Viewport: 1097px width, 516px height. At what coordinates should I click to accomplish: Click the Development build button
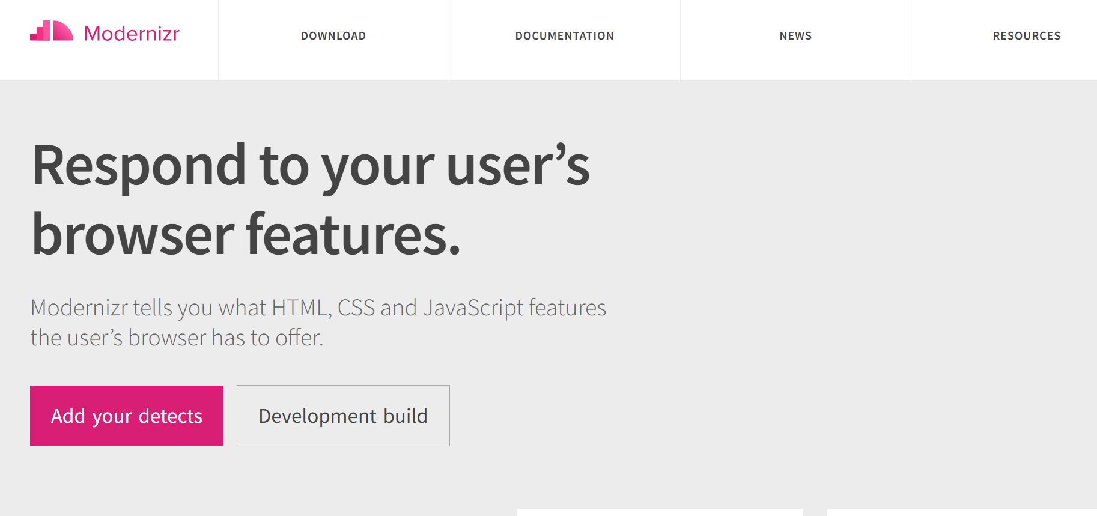[343, 416]
